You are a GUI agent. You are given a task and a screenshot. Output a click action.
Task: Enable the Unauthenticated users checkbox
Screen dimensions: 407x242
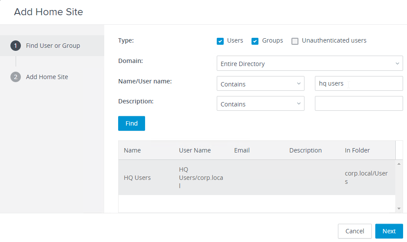tap(295, 41)
